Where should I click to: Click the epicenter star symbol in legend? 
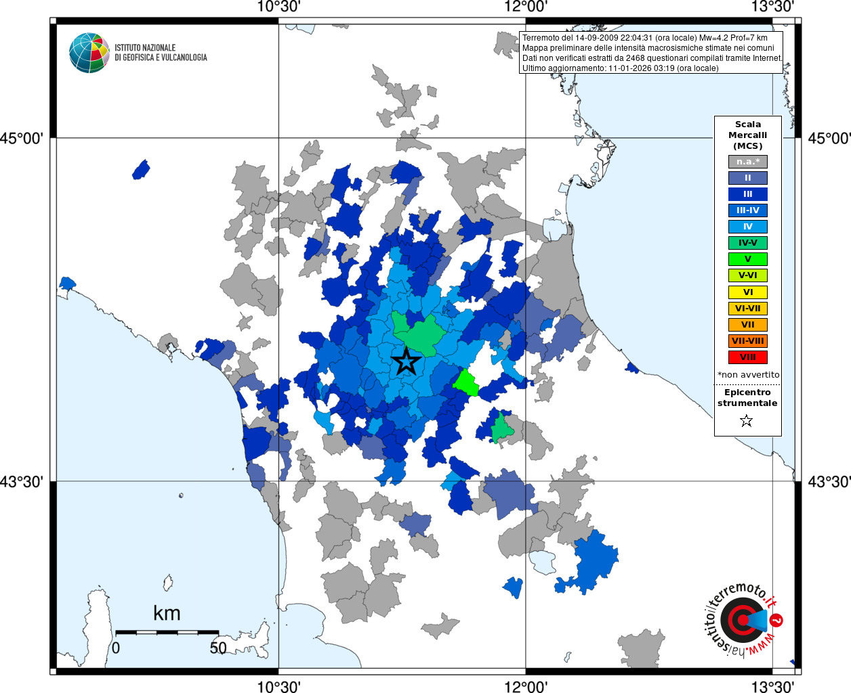click(747, 421)
